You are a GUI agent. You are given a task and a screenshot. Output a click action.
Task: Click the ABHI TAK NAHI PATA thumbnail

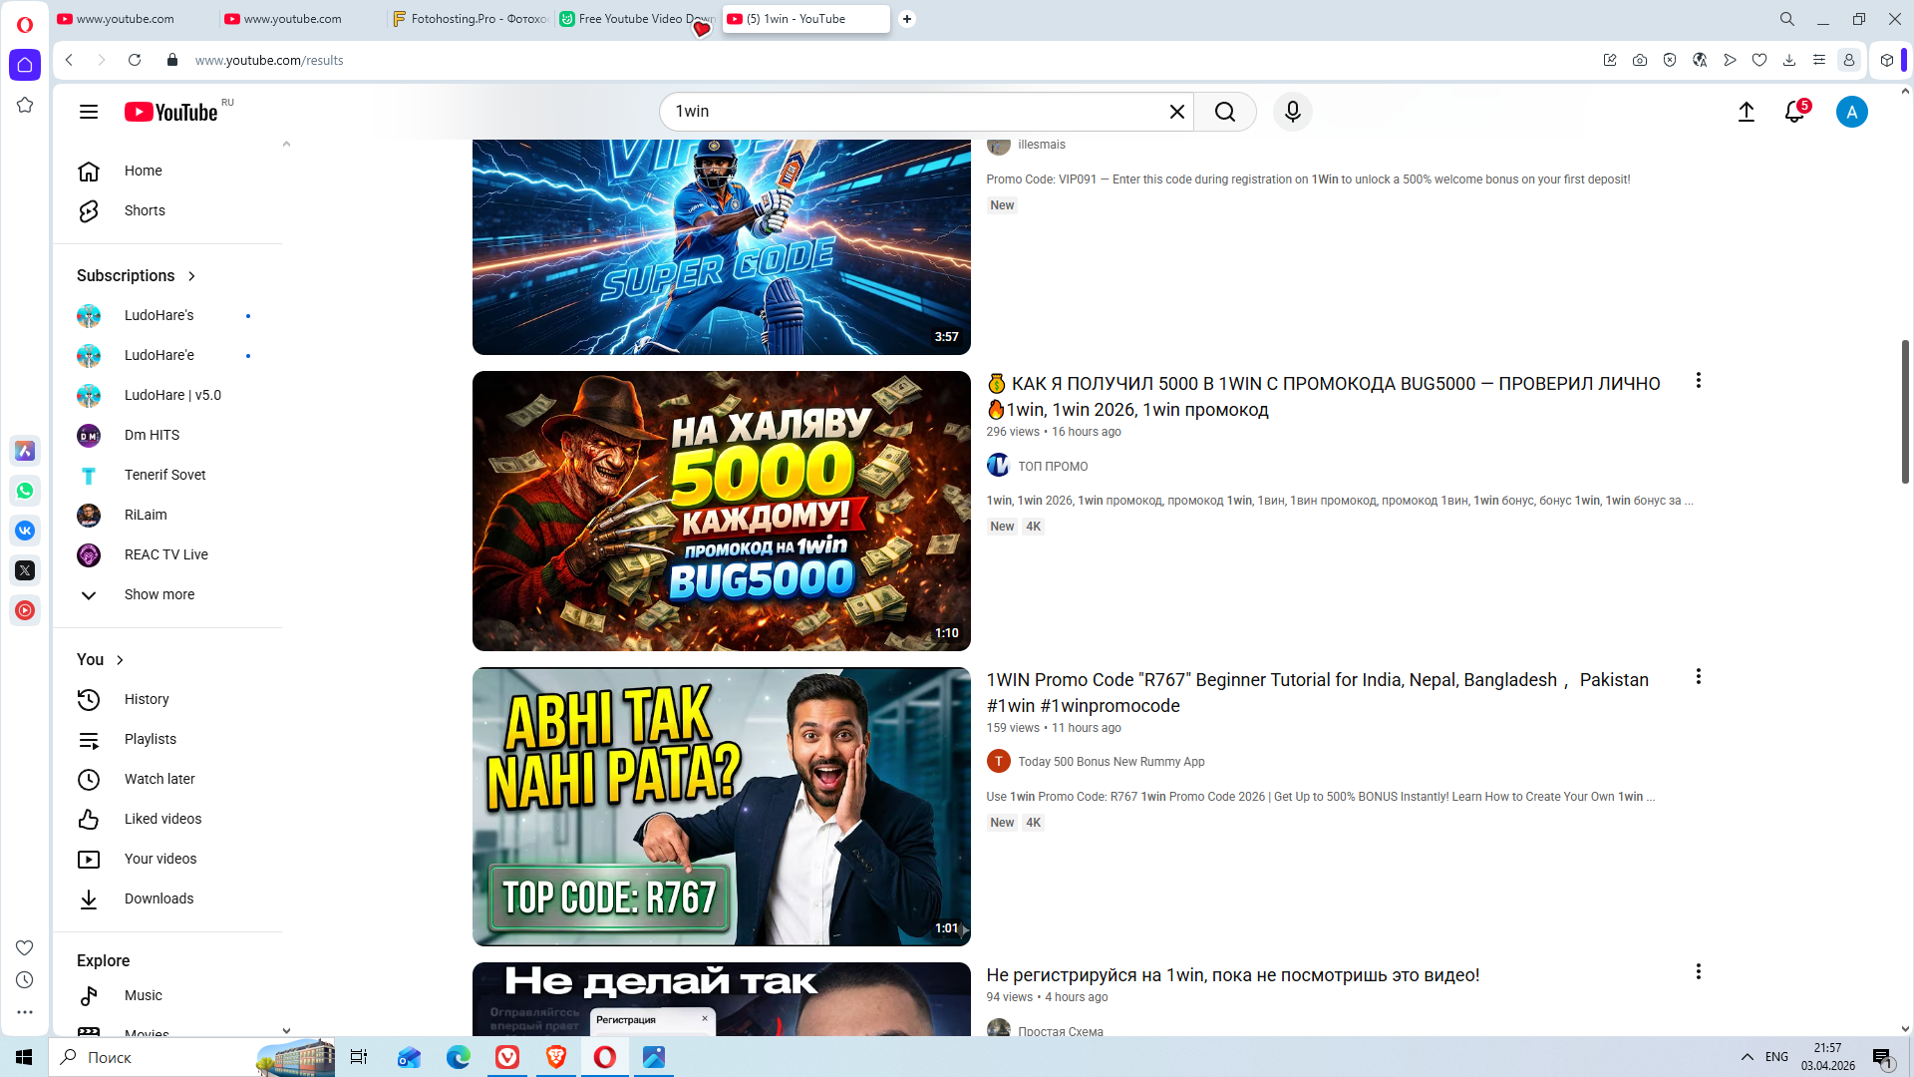pos(721,806)
